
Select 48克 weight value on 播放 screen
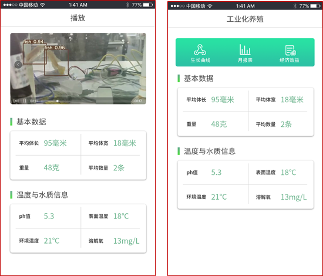[52, 168]
